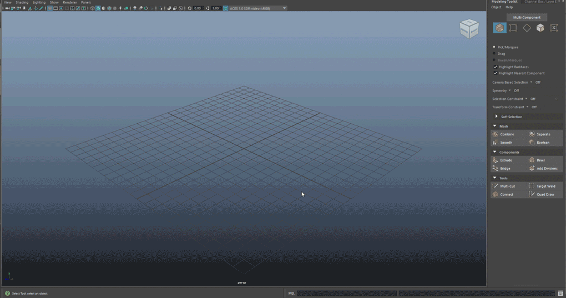Click the Multi-Component button
This screenshot has height=298, width=566.
(x=527, y=17)
